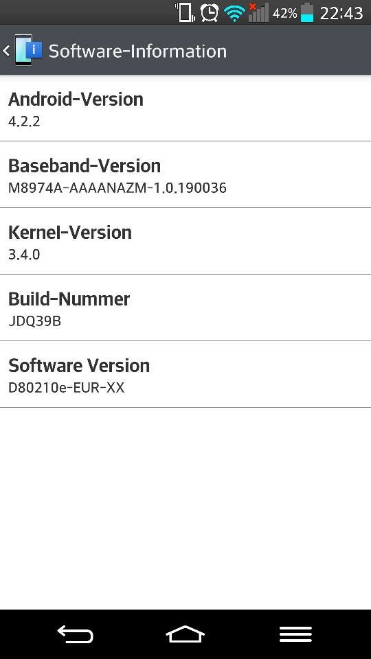Tap the JDQ39B build number value
The height and width of the screenshot is (659, 371).
[35, 321]
